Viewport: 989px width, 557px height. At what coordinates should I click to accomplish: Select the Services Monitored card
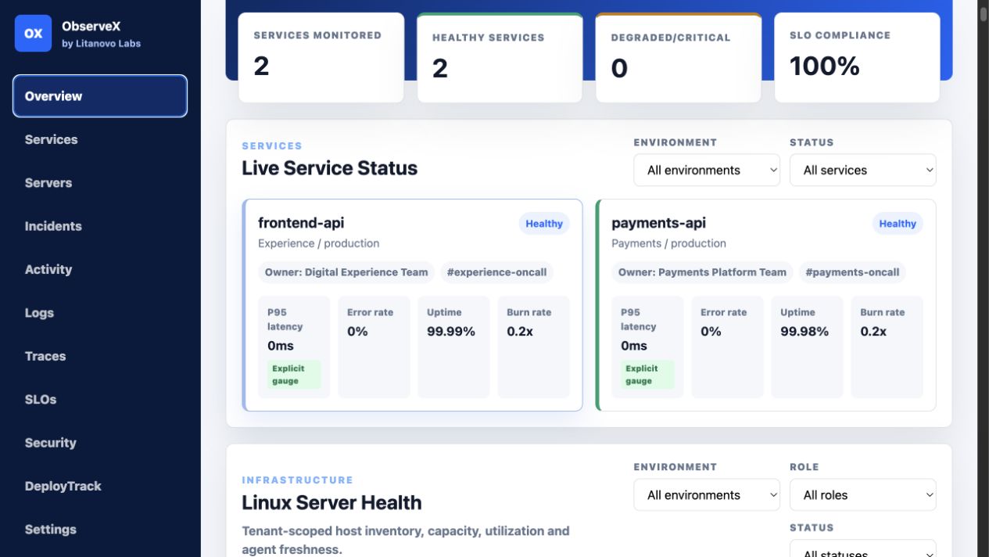(x=321, y=57)
